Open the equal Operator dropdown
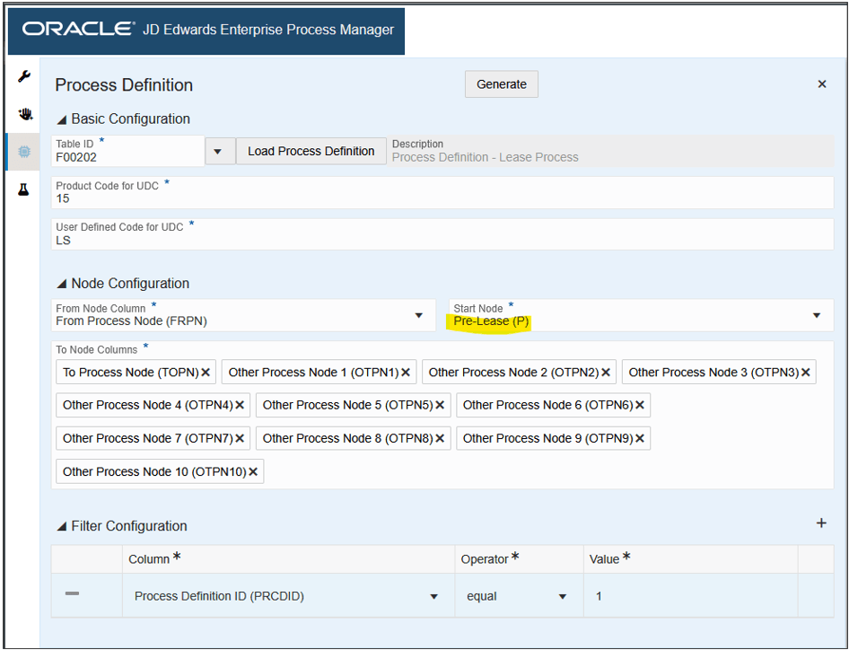 [563, 596]
